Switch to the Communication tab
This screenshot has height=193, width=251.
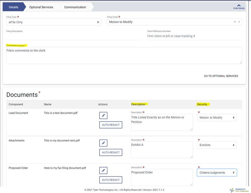pos(75,7)
